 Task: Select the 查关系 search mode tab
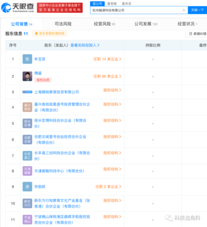coord(126,3)
